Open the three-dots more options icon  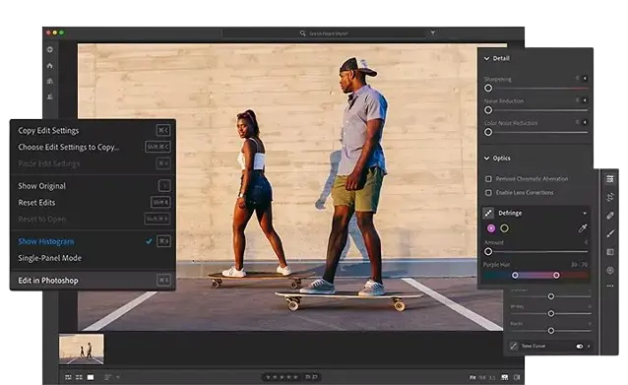pos(610,287)
